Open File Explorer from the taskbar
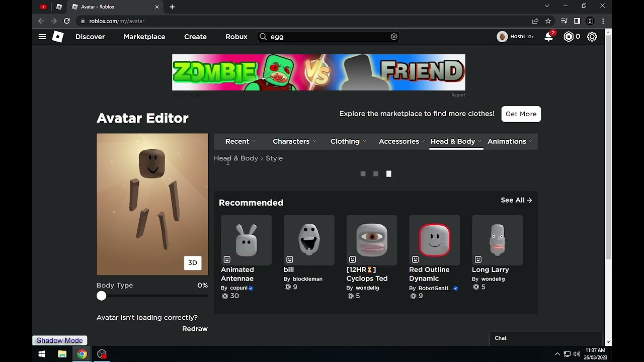 coord(62,354)
